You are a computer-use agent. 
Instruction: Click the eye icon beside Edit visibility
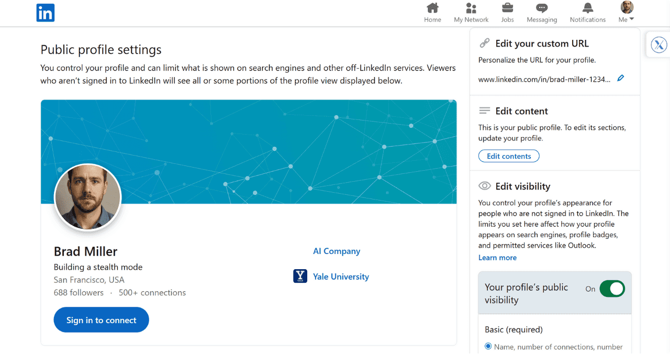pyautogui.click(x=484, y=186)
